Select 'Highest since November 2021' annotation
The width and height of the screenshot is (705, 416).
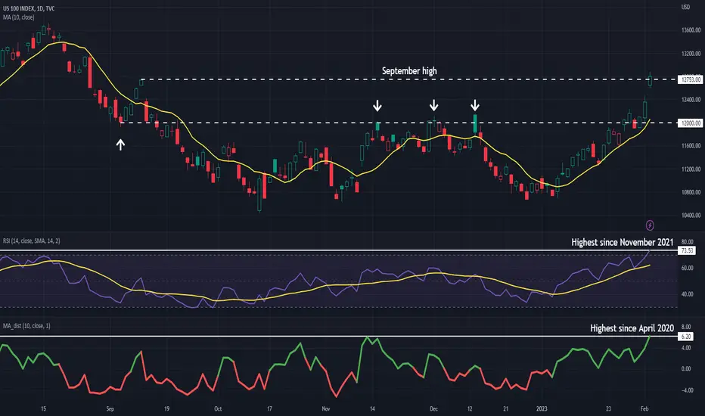click(x=623, y=242)
